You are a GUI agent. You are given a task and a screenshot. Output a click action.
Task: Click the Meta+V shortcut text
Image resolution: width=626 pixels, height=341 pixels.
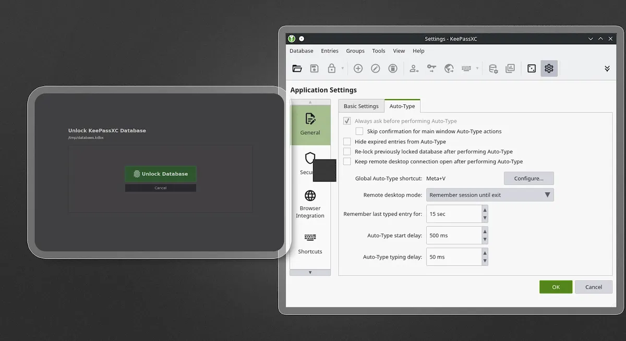[436, 178]
